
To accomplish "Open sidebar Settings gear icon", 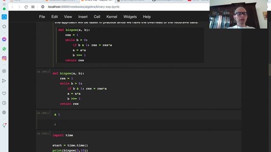I will [4, 112].
